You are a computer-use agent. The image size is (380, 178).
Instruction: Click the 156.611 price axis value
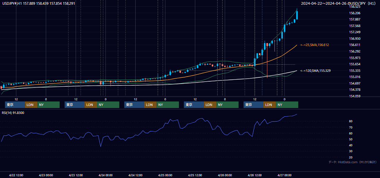(x=355, y=45)
